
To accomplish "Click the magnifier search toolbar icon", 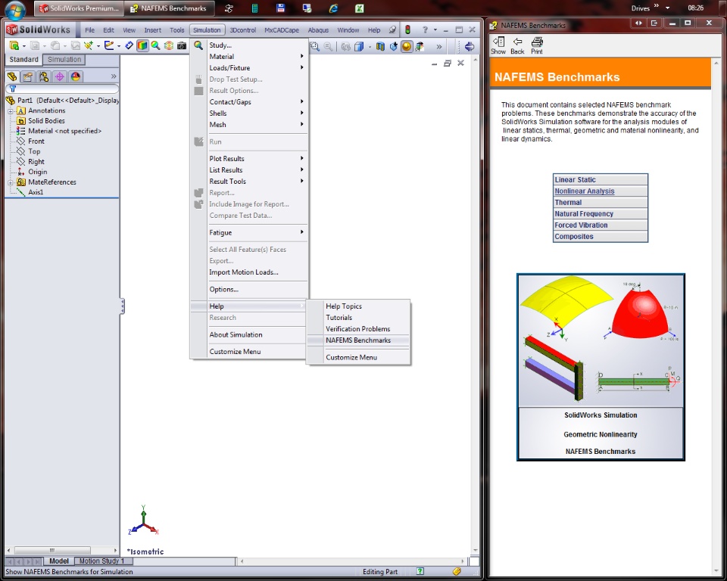I will [155, 45].
